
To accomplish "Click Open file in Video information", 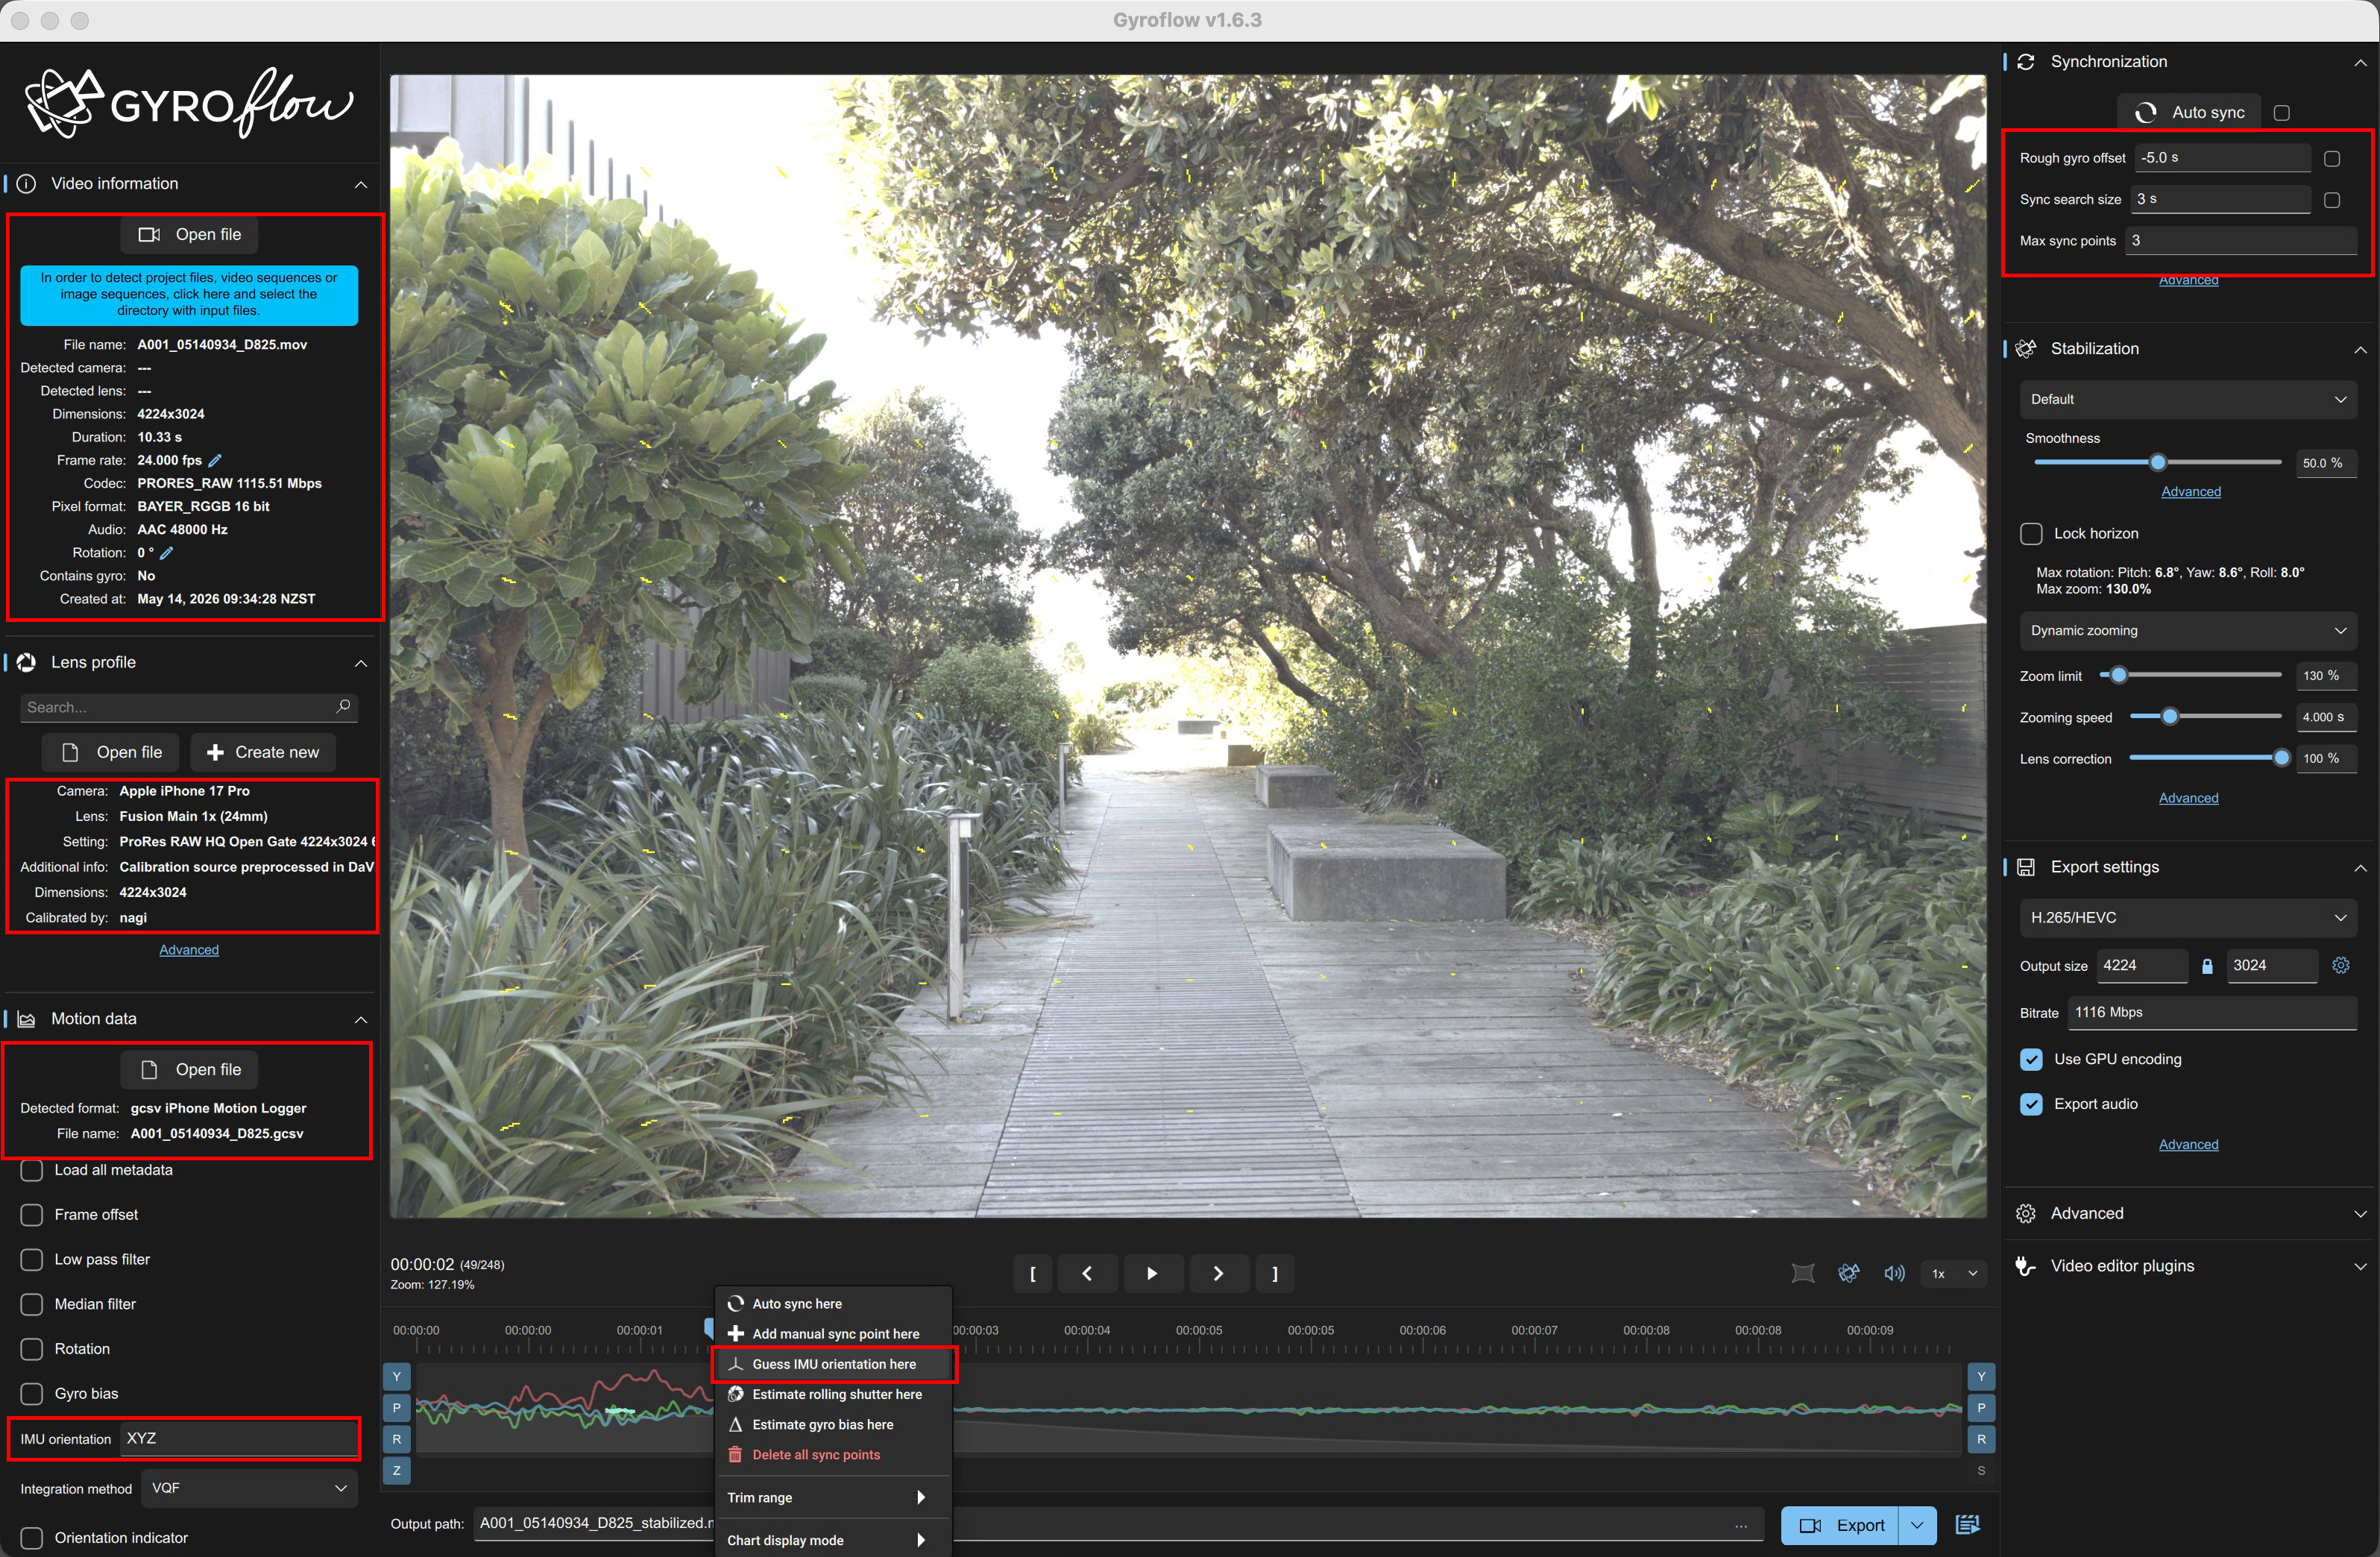I will point(190,235).
